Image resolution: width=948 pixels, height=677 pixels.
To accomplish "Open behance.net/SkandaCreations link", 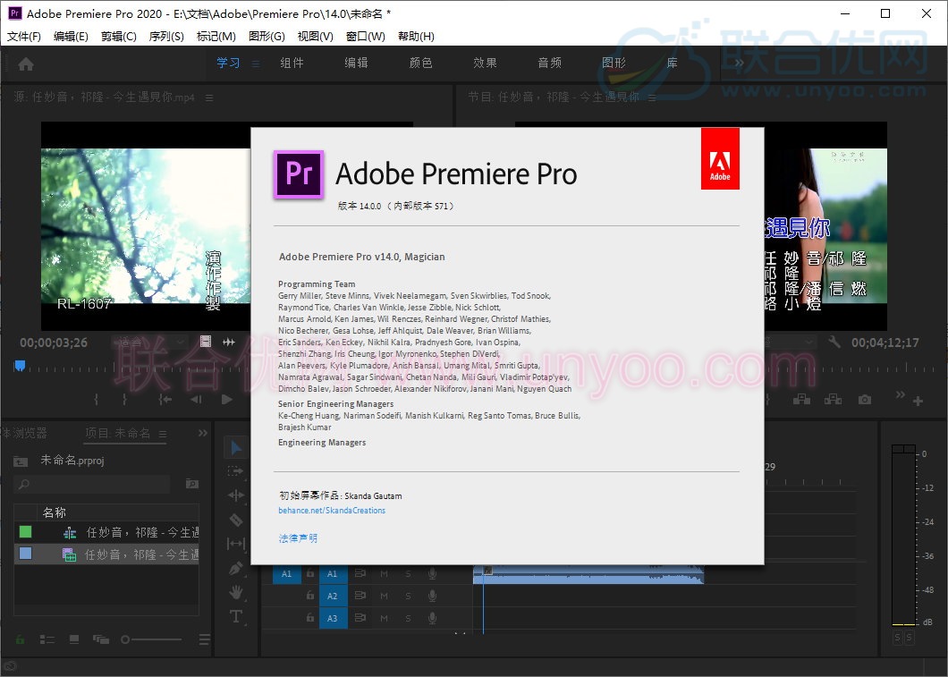I will point(332,510).
